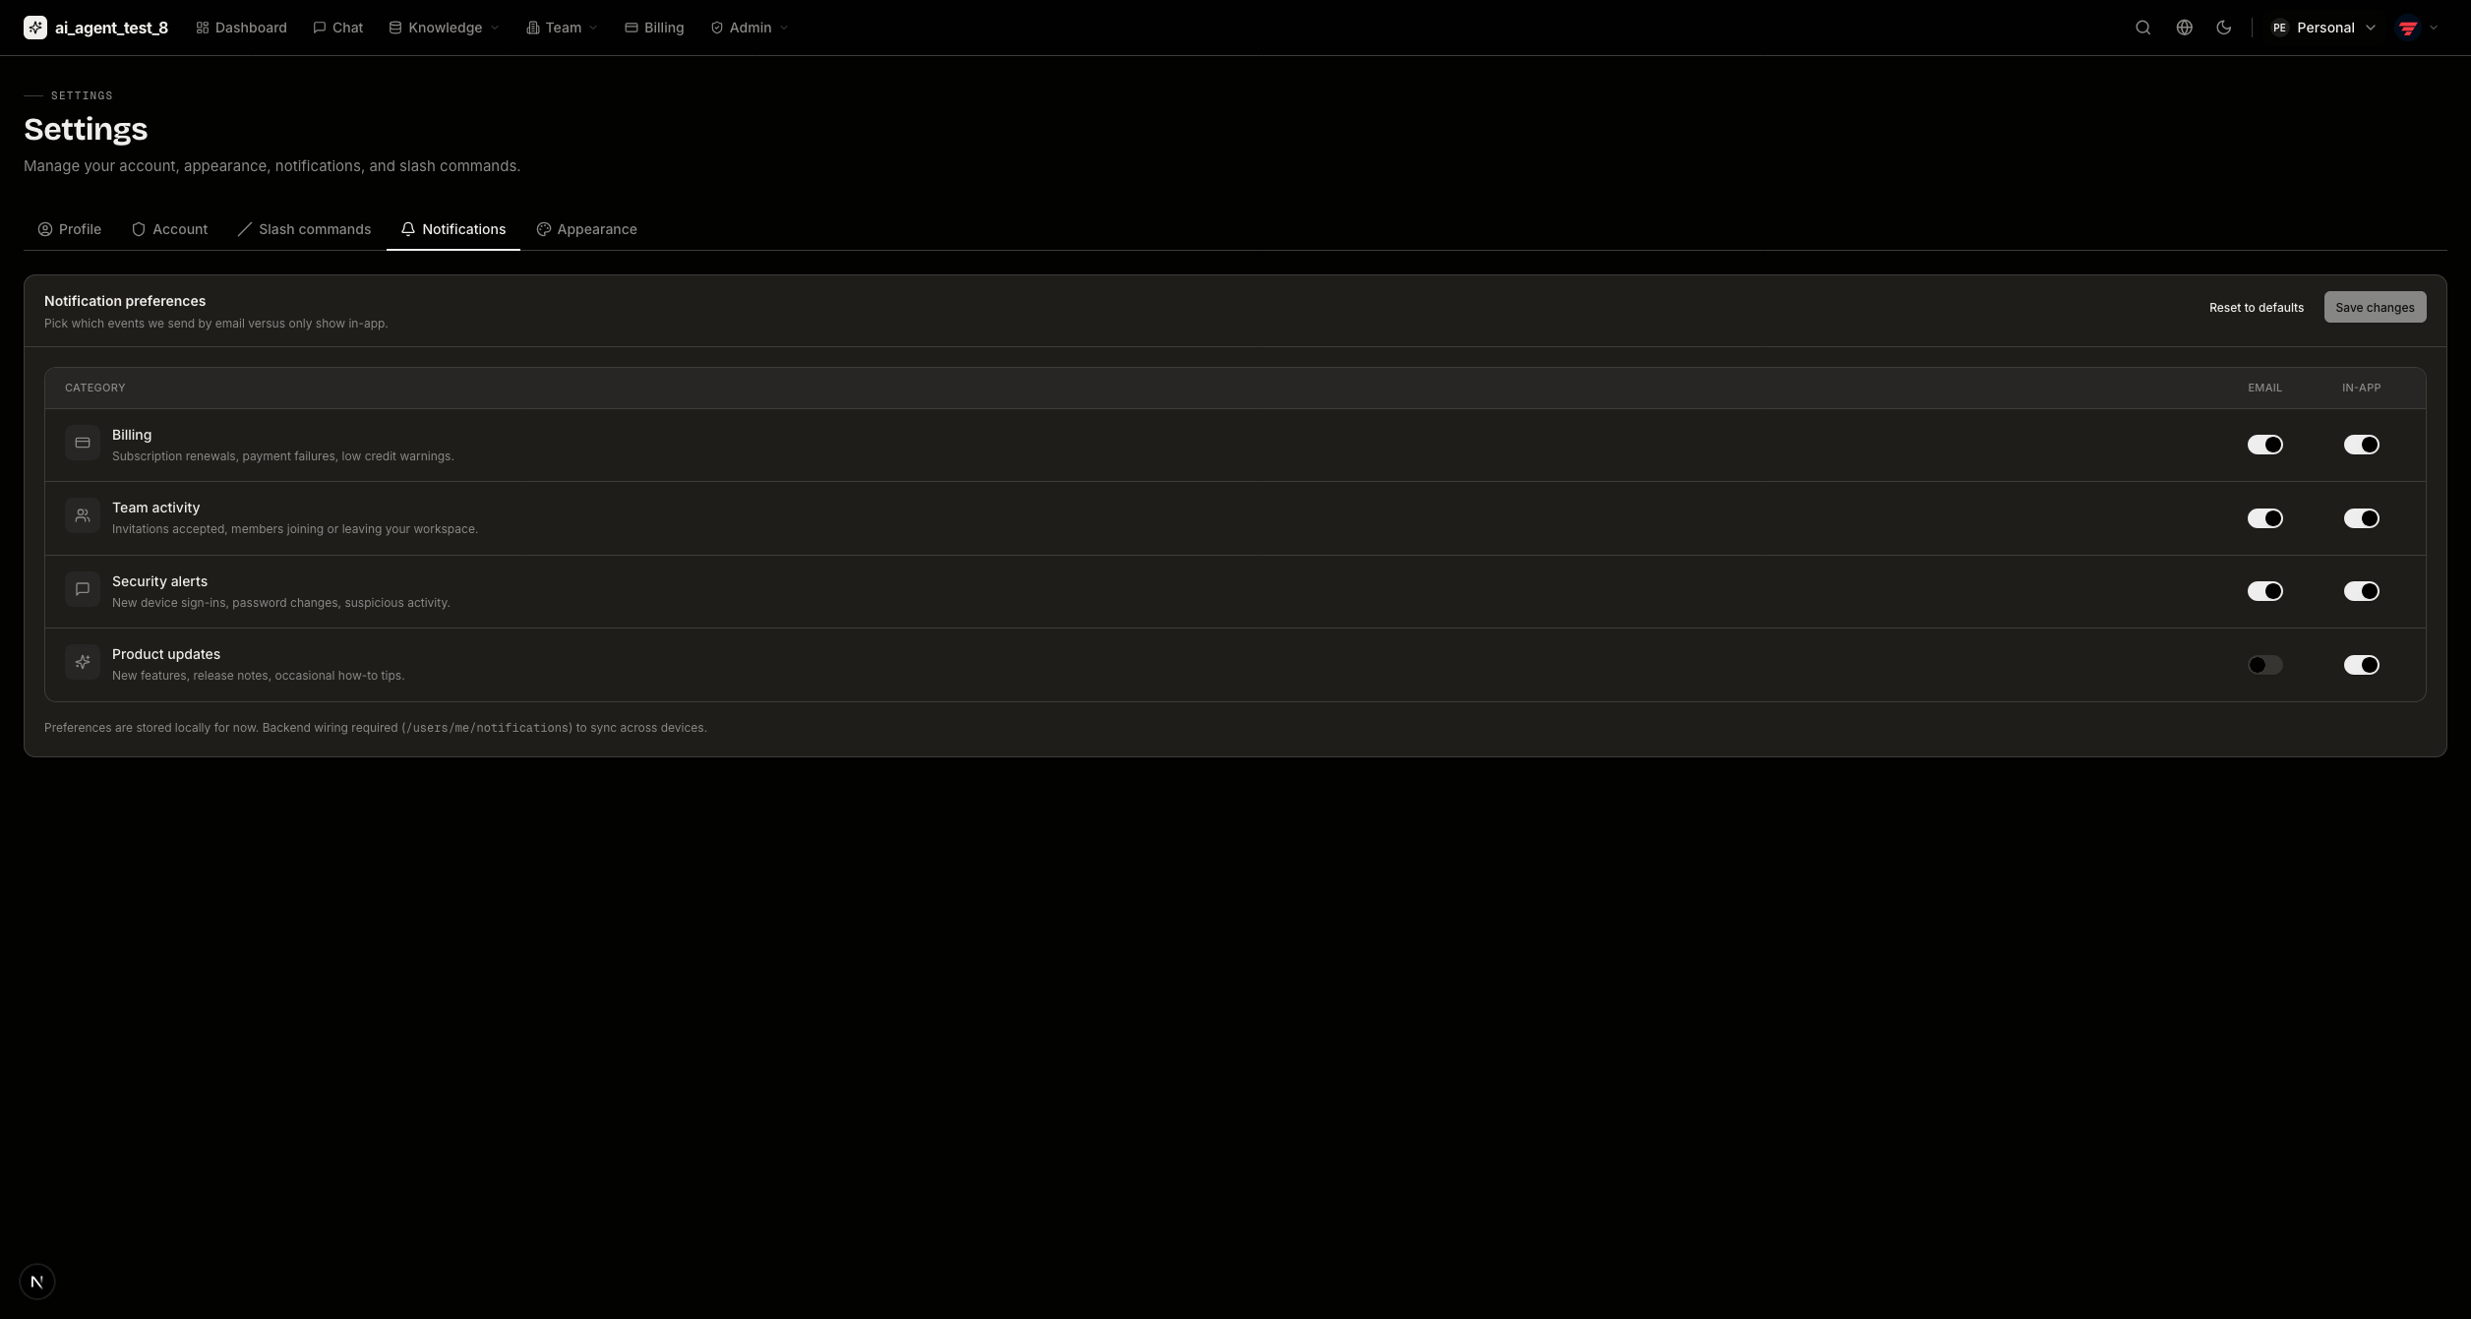The image size is (2471, 1319).
Task: Go to Chat in navbar
Action: click(338, 28)
